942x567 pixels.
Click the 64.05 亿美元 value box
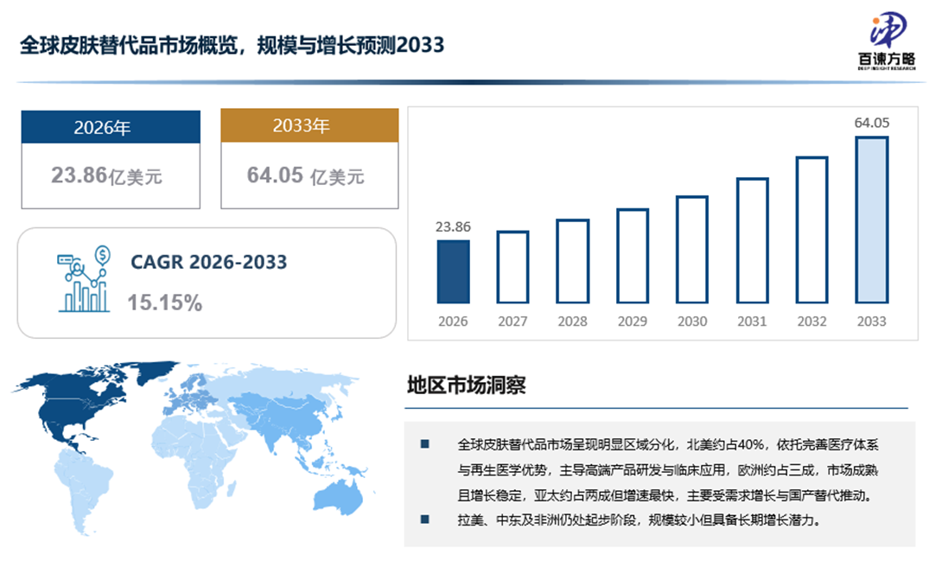pyautogui.click(x=309, y=176)
